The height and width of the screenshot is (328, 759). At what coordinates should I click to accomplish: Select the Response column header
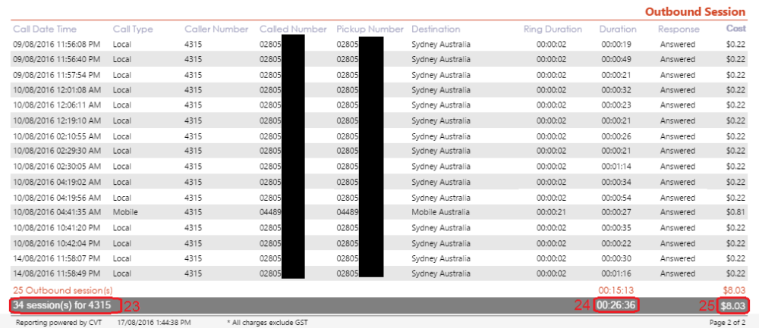[679, 29]
